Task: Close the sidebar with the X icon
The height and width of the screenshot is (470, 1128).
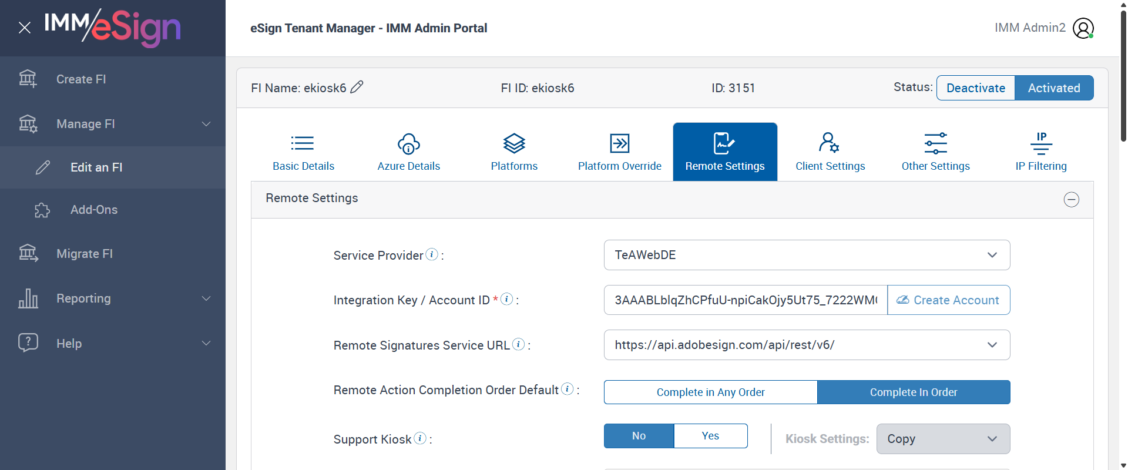Action: pos(25,28)
